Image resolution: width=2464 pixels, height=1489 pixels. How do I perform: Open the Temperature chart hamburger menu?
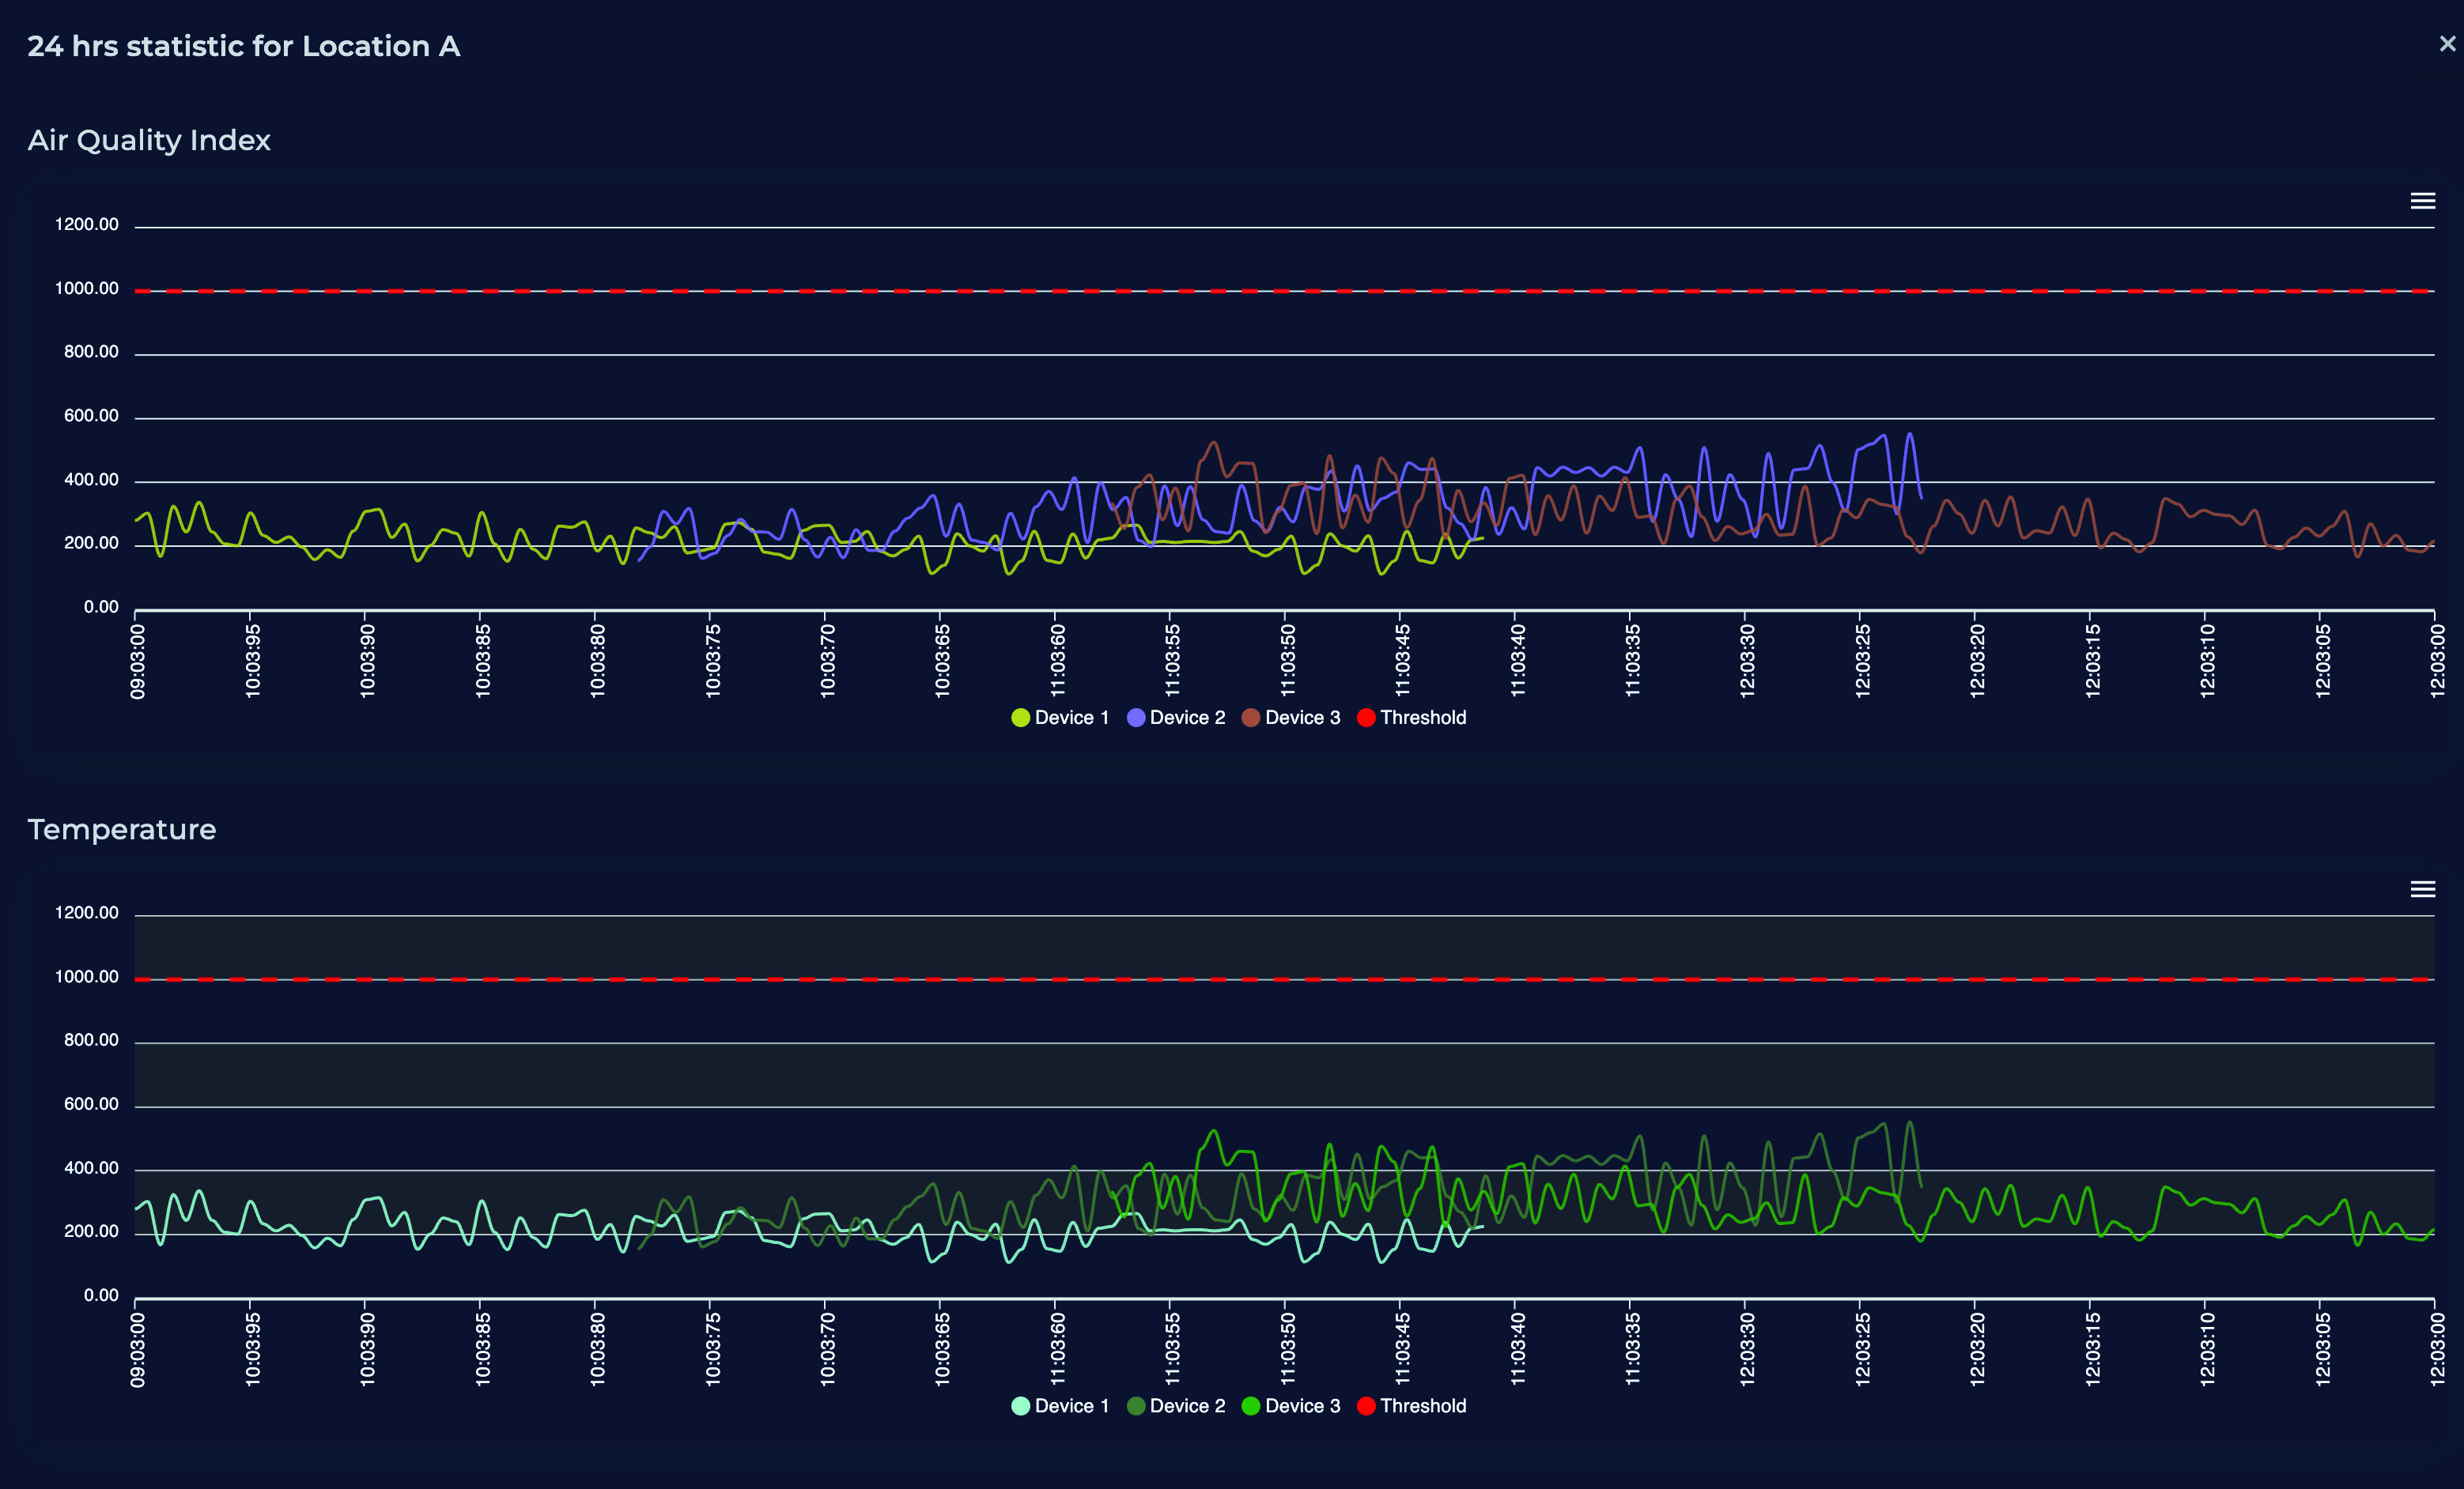click(2422, 889)
